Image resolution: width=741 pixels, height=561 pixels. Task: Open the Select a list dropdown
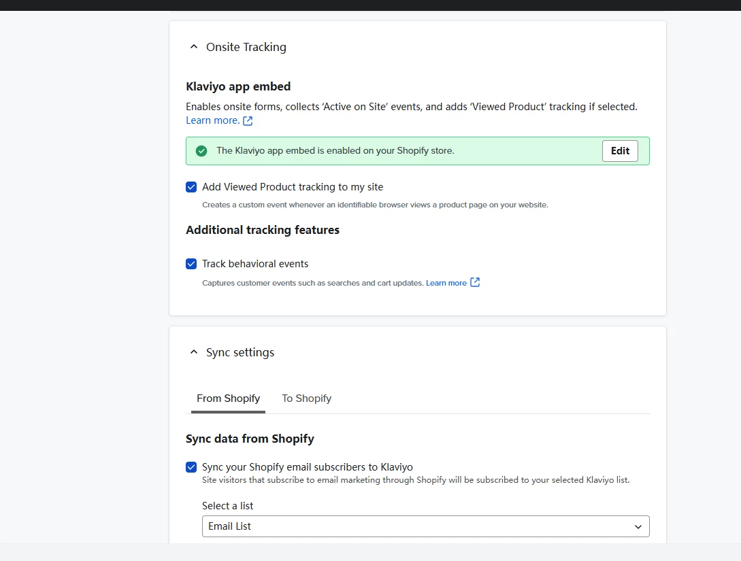click(426, 526)
